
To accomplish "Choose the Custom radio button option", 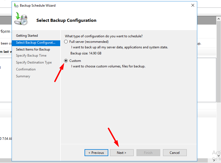I will pyautogui.click(x=66, y=61).
